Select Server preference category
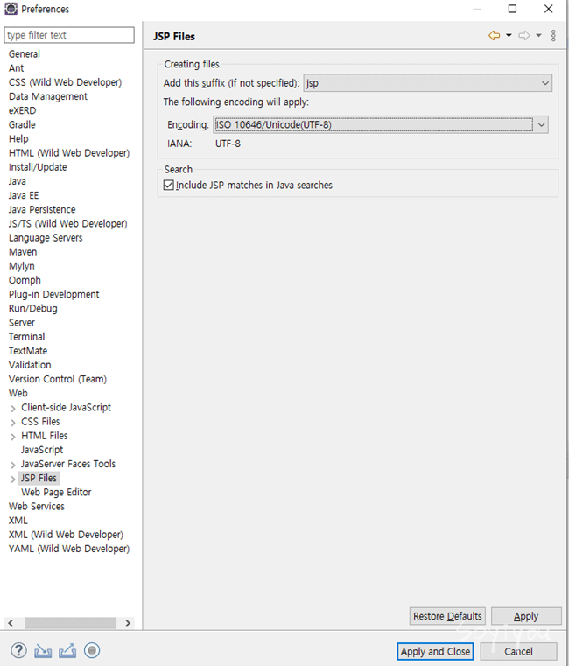569x666 pixels. click(22, 322)
